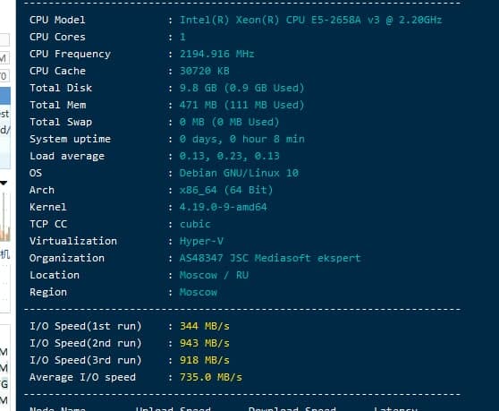
Task: Select the 943 MB/s second run result
Action: point(204,343)
